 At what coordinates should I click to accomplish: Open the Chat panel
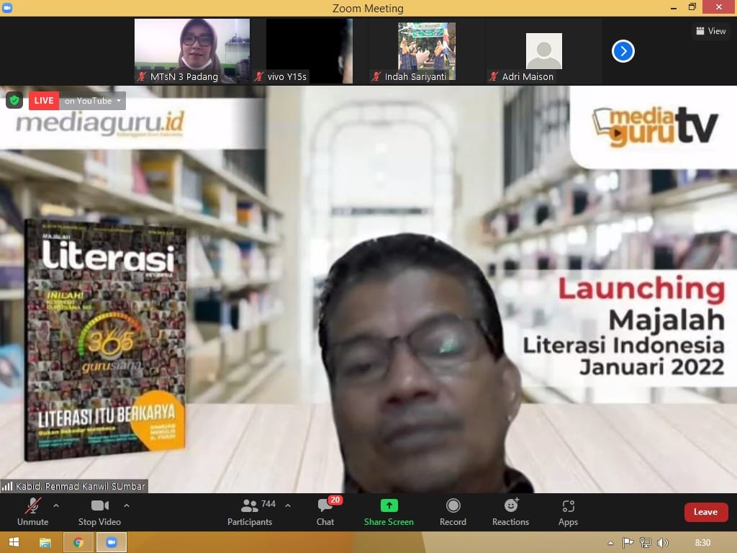pos(325,506)
